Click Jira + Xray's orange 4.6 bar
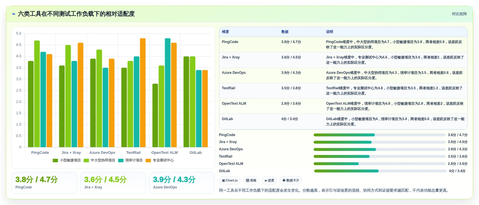The width and height of the screenshot is (479, 205). [81, 95]
